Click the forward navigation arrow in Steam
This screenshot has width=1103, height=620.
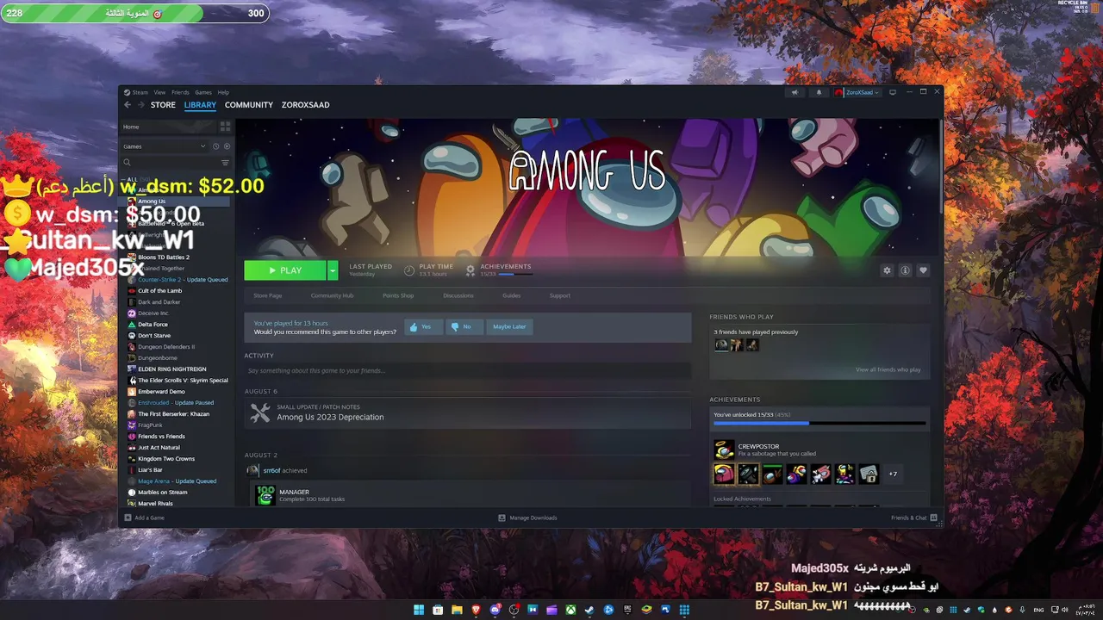141,105
